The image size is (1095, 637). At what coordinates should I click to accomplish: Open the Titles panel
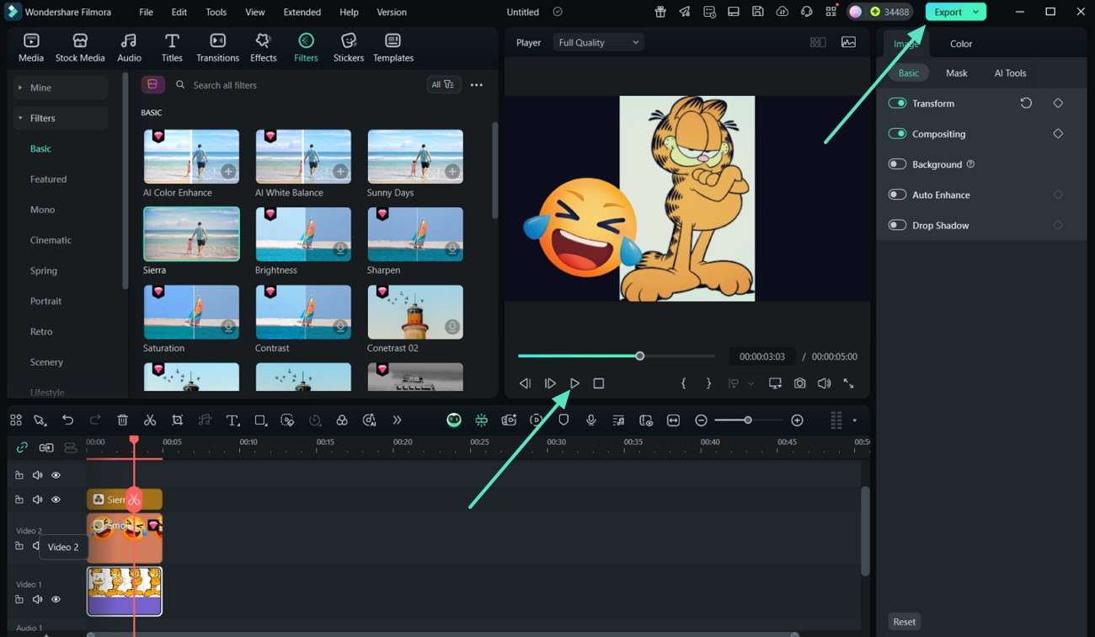point(172,48)
